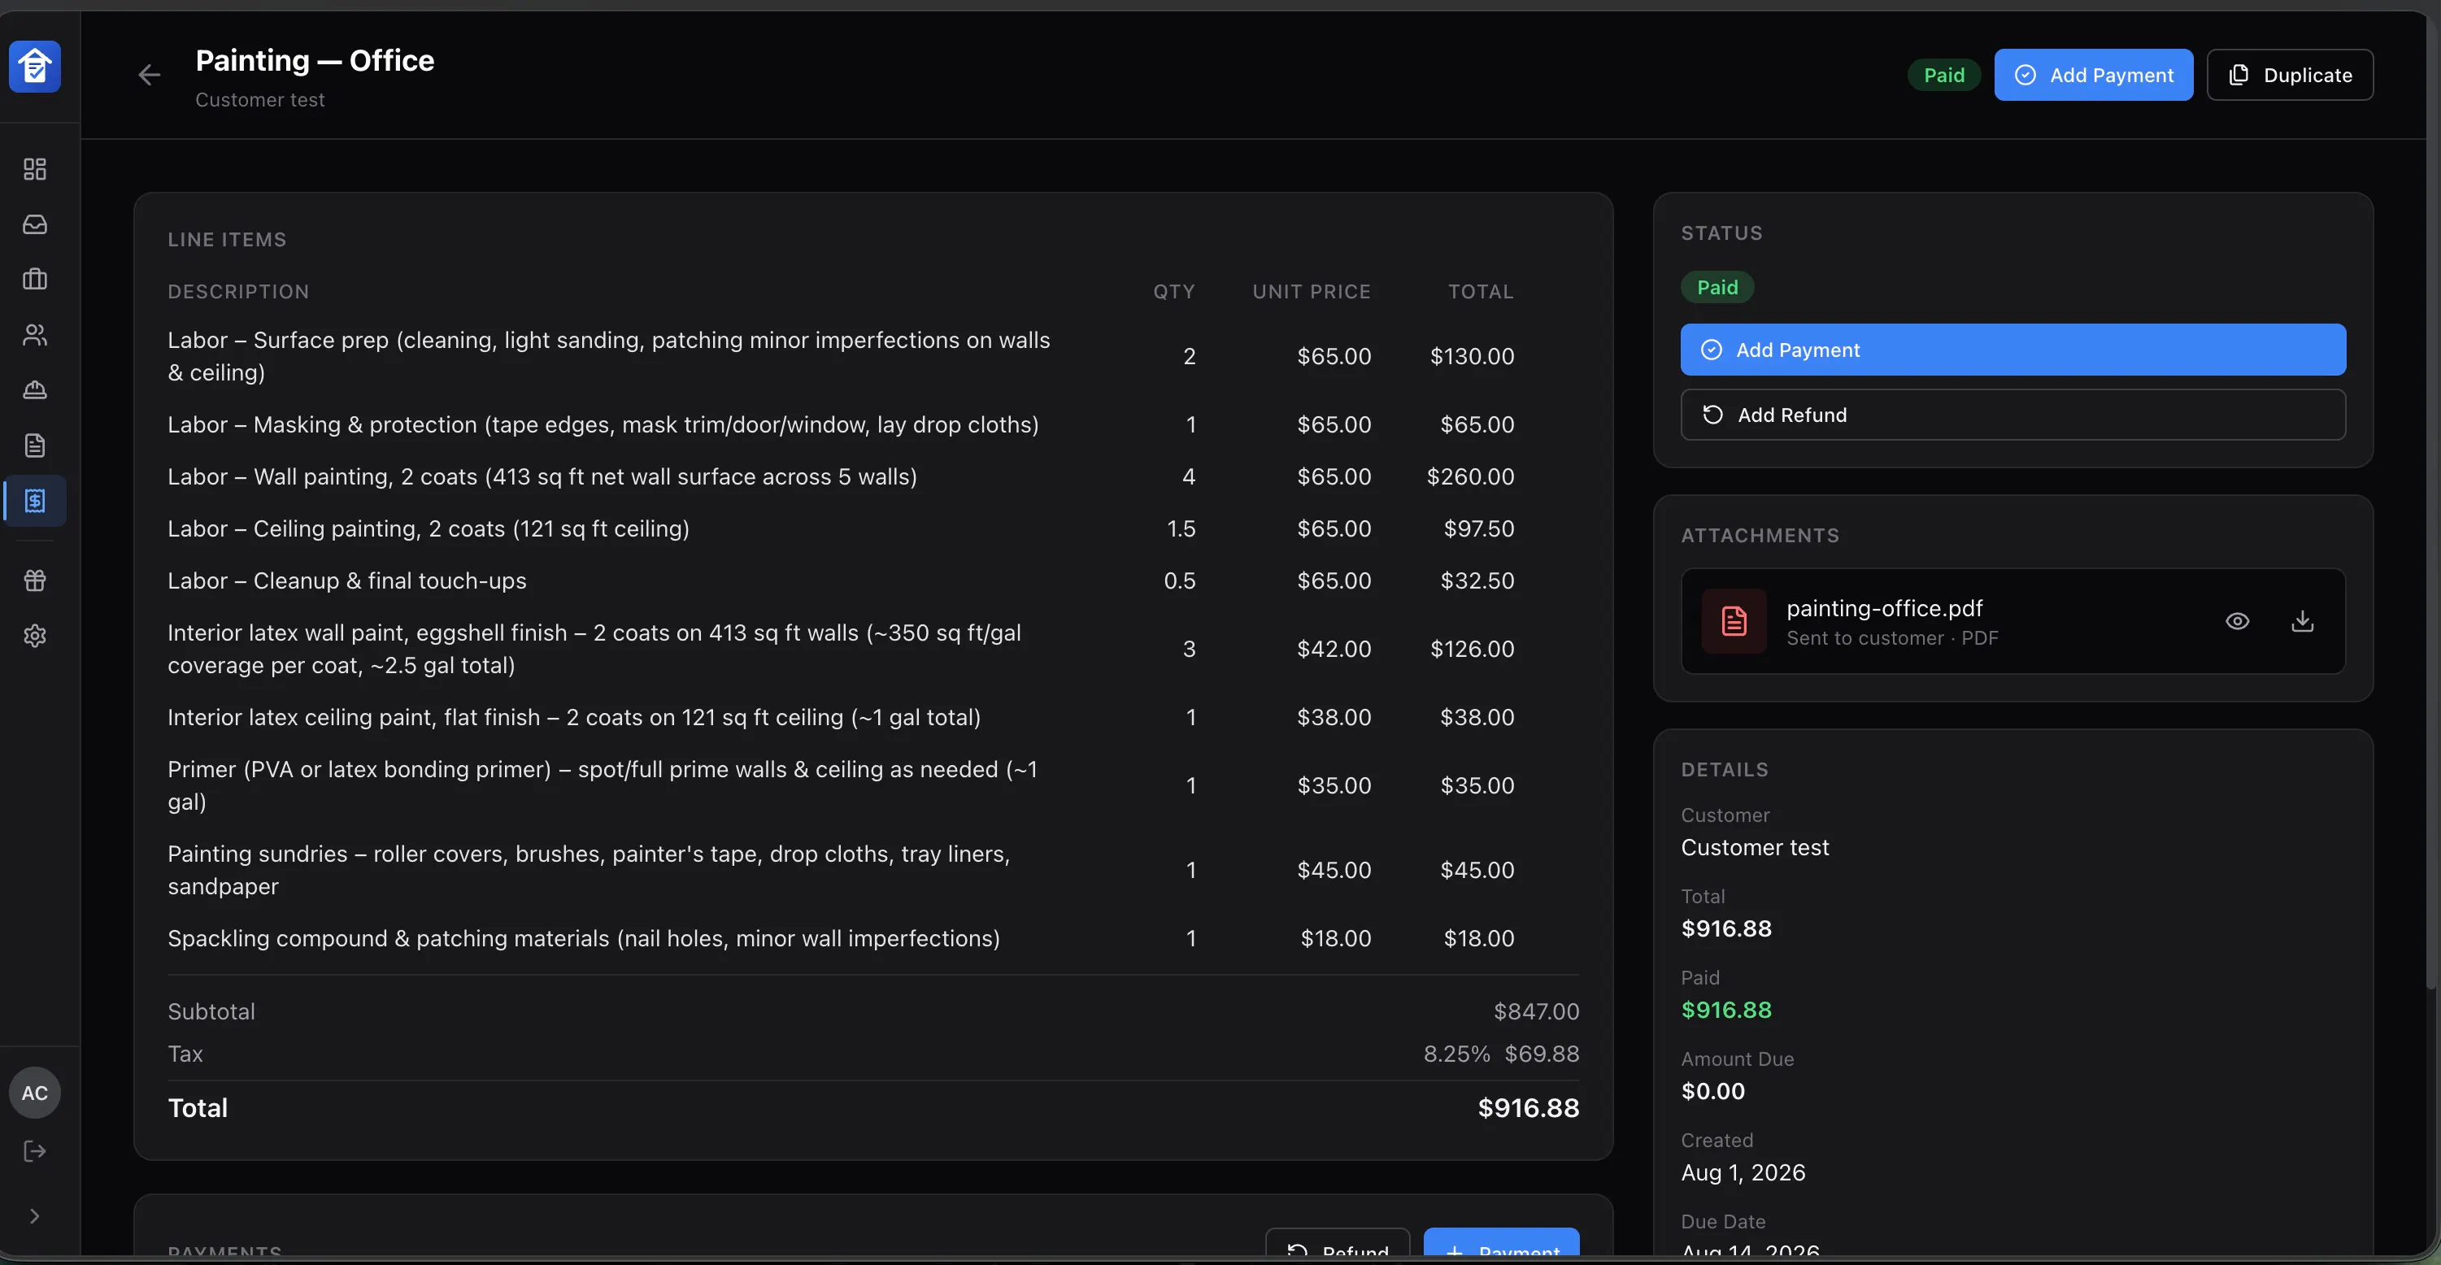Click the $0.00 Amount Due value
The height and width of the screenshot is (1265, 2441).
[1712, 1092]
